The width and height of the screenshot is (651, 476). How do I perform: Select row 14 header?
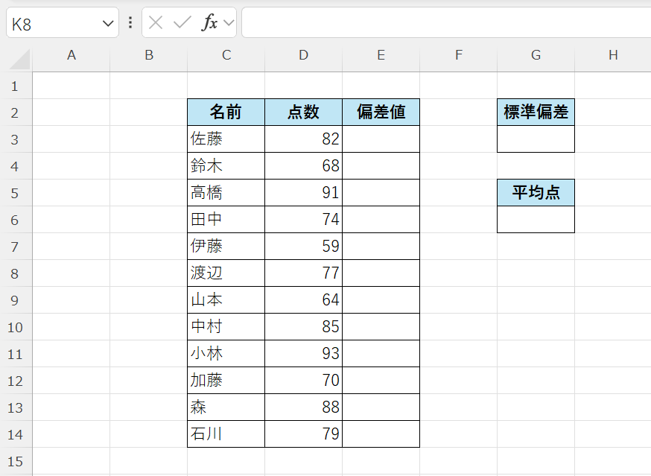[x=15, y=434]
